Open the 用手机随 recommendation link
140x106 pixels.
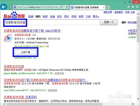tap(132, 22)
